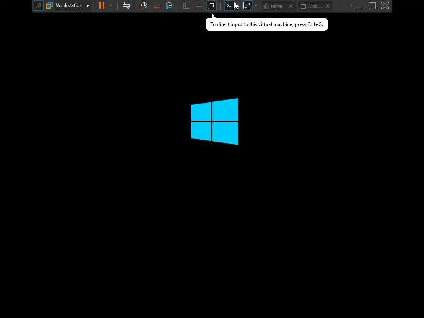The width and height of the screenshot is (424, 318).
Task: Click the Ctrl+G input hint tooltip
Action: coord(267,24)
